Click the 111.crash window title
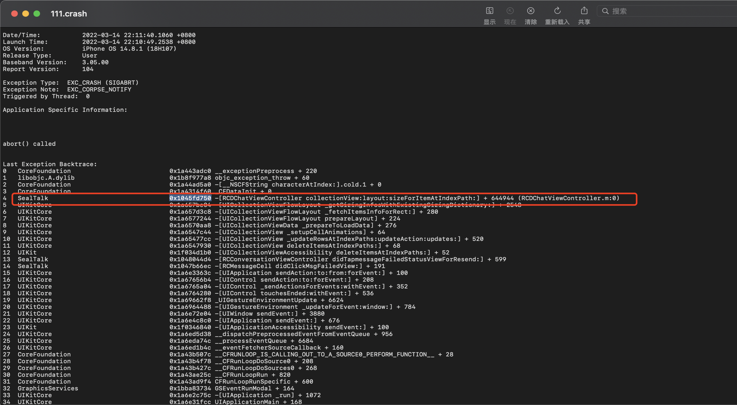Screen dimensions: 737x405 pyautogui.click(x=69, y=14)
